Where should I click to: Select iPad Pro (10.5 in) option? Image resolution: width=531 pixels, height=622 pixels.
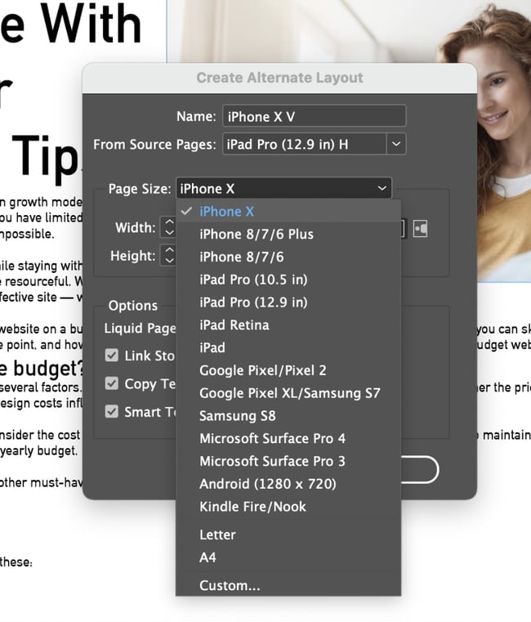pos(253,280)
